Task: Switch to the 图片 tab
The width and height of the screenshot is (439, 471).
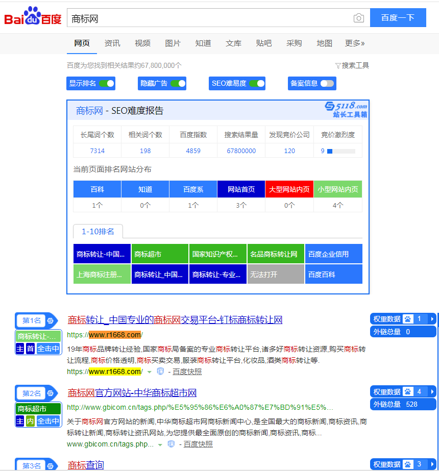Action: pos(173,43)
